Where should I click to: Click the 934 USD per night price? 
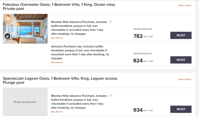point(143,110)
